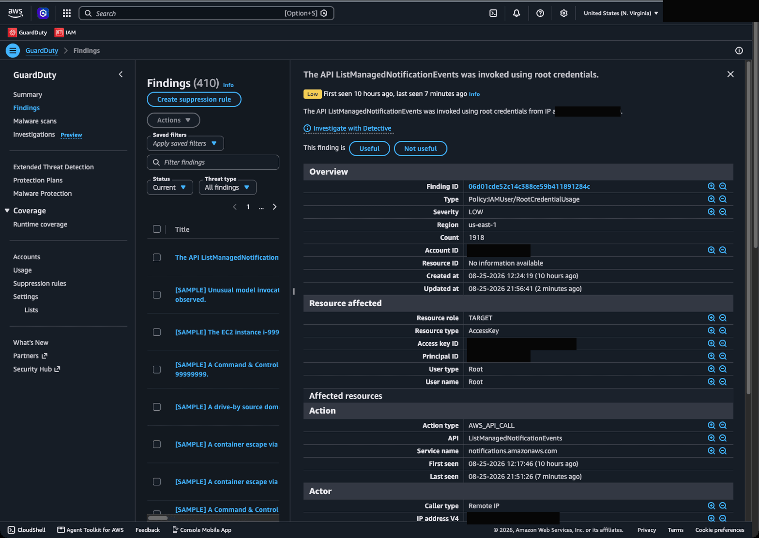Open the help question-mark icon

click(x=540, y=13)
